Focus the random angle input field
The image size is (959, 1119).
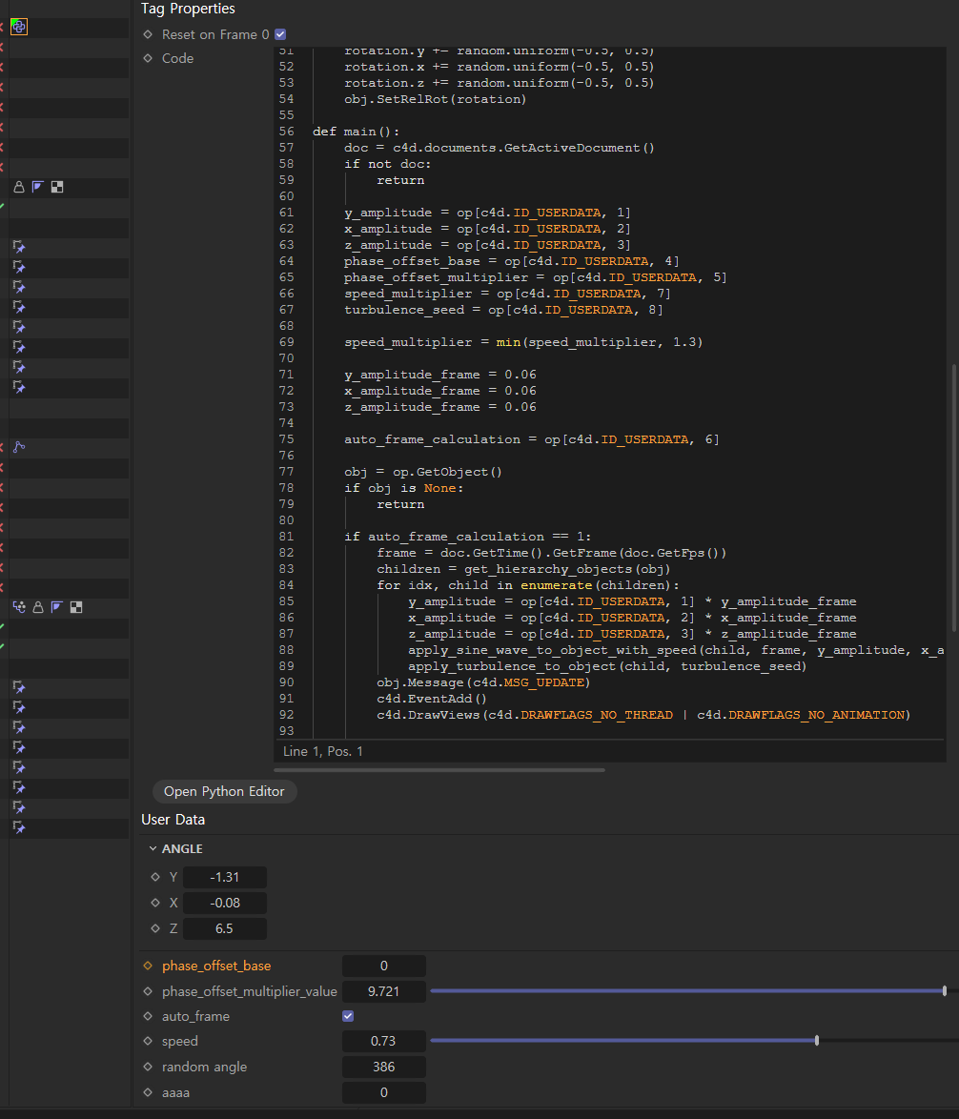(383, 1067)
